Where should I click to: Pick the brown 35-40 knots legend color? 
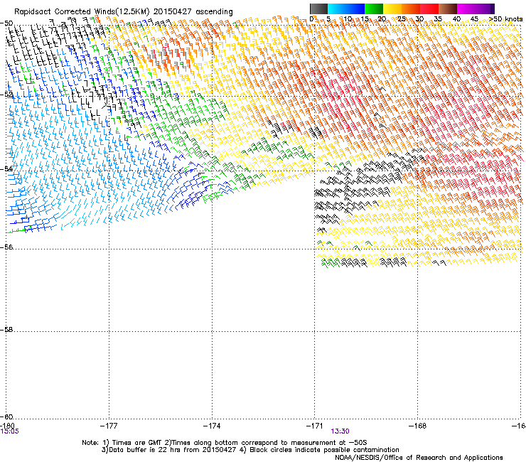448,9
